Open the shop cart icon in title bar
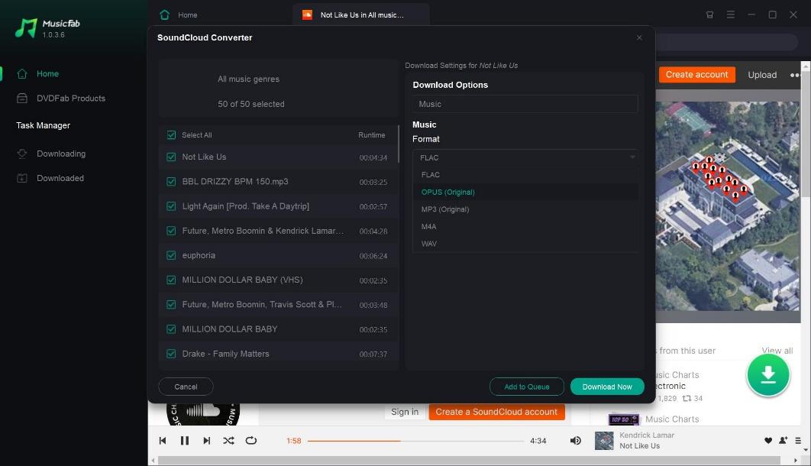The image size is (811, 466). click(x=709, y=15)
